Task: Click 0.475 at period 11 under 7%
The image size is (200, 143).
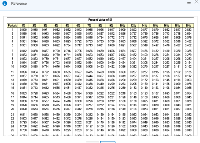Action: 89,72
